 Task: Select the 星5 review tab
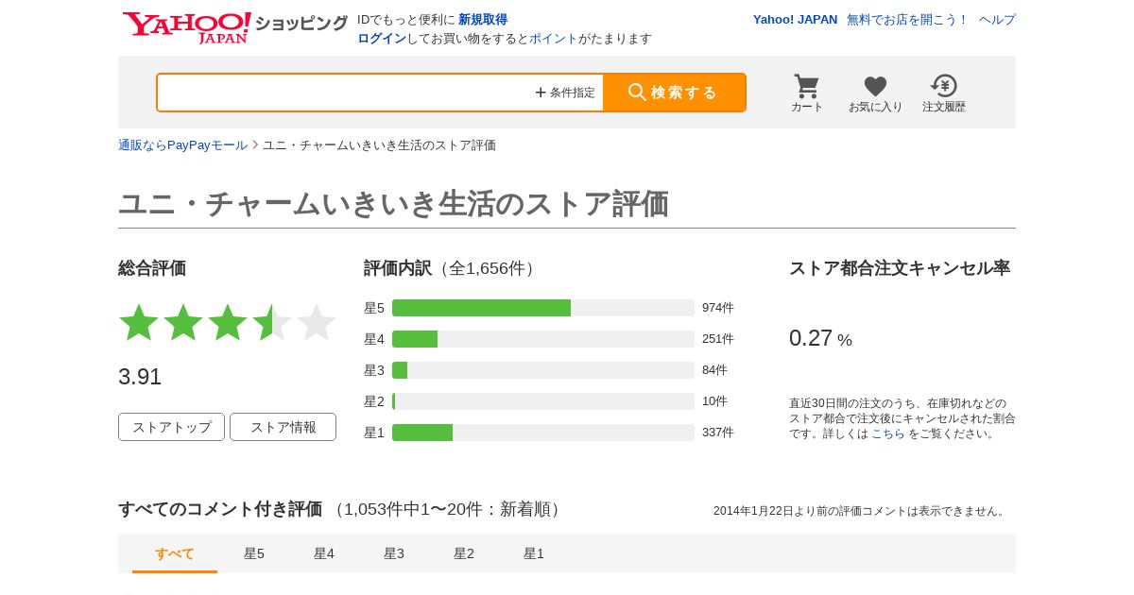254,553
